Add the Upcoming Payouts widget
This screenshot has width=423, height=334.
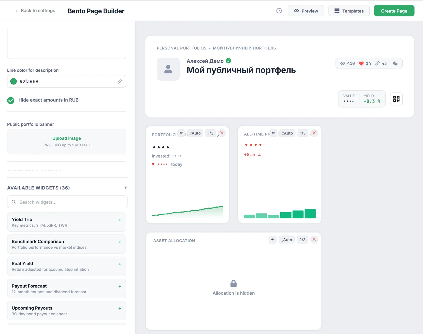click(x=120, y=308)
